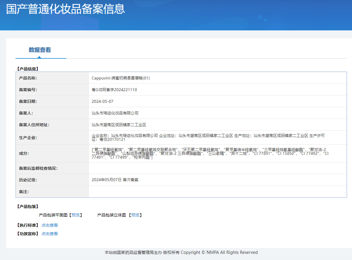The width and height of the screenshot is (352, 260).
Task: Select history entry 2024年05月07日 首次备案
Action: (x=115, y=180)
